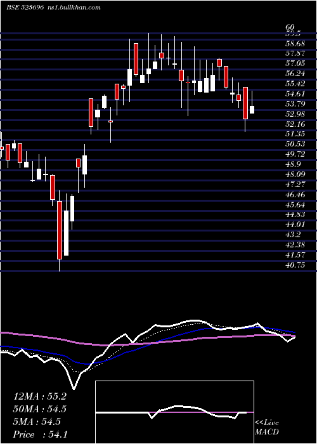Select the 52.98 price axis label
317x444 pixels.
(295, 114)
